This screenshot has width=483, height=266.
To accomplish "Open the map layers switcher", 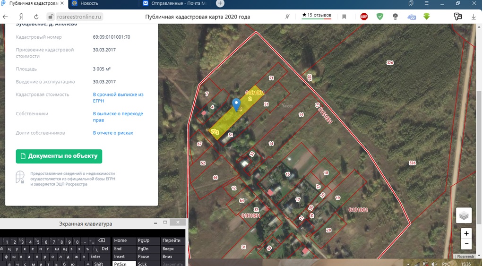I will 464,215.
